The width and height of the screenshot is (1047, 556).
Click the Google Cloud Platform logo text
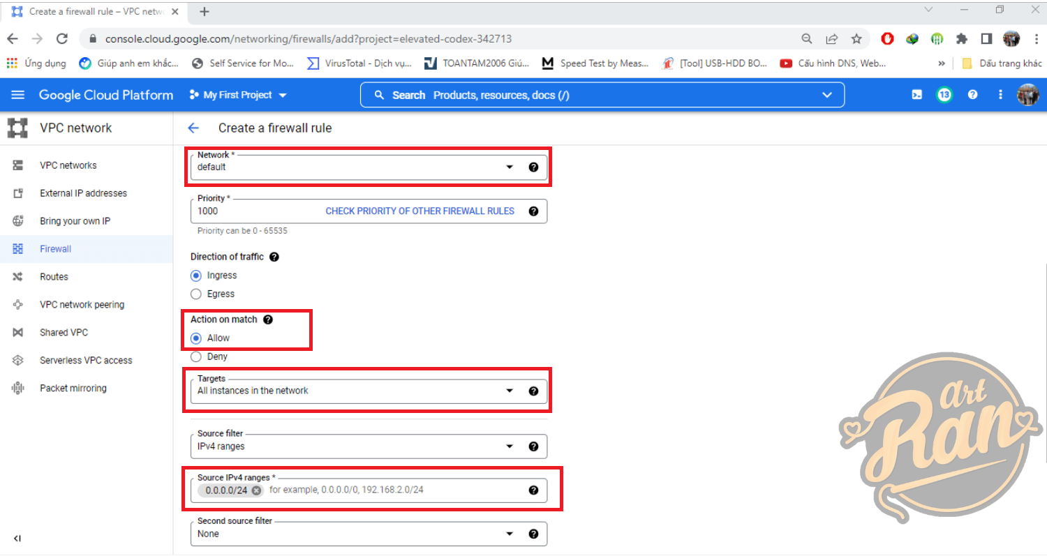pyautogui.click(x=106, y=95)
